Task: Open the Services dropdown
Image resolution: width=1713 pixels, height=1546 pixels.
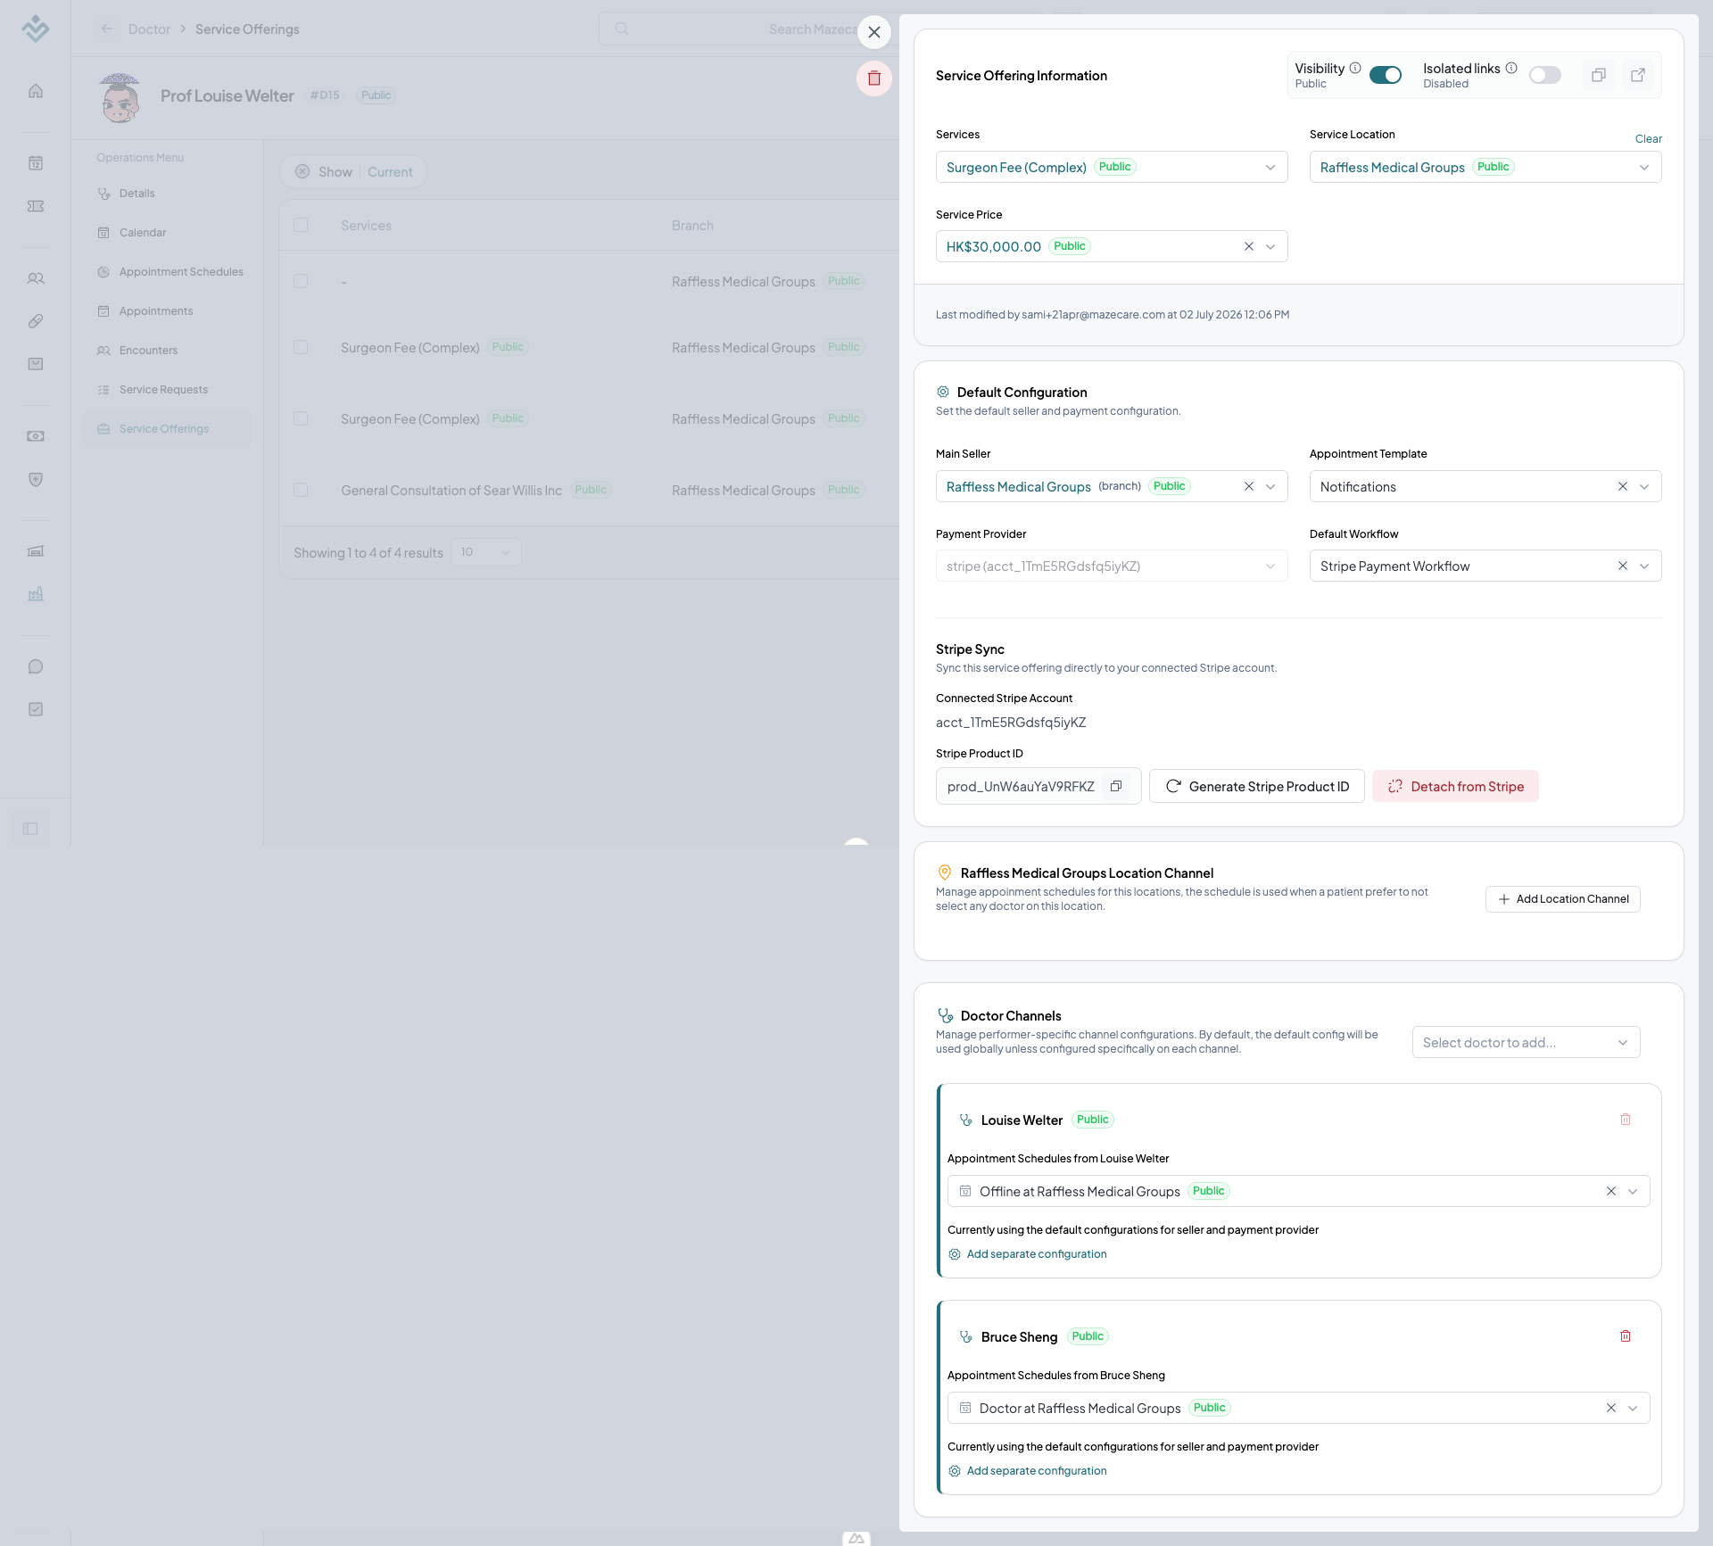Action: [x=1112, y=167]
